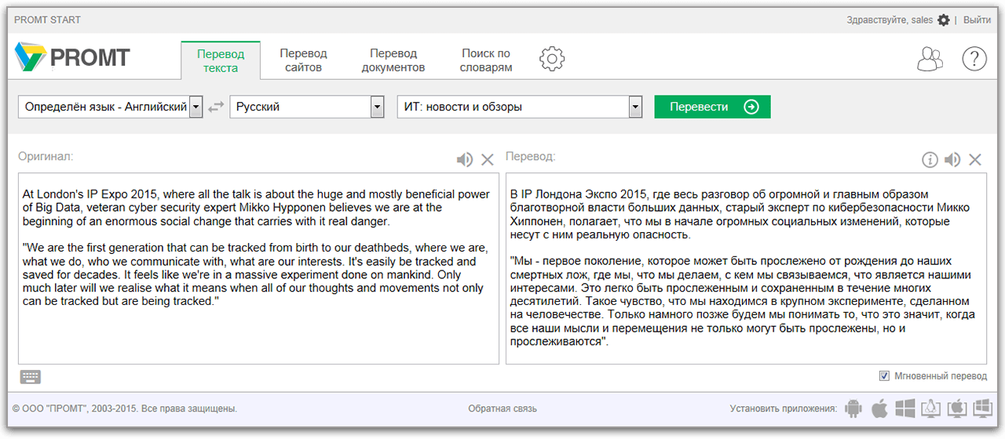
Task: Switch to Перевод документов tab
Action: click(x=393, y=60)
